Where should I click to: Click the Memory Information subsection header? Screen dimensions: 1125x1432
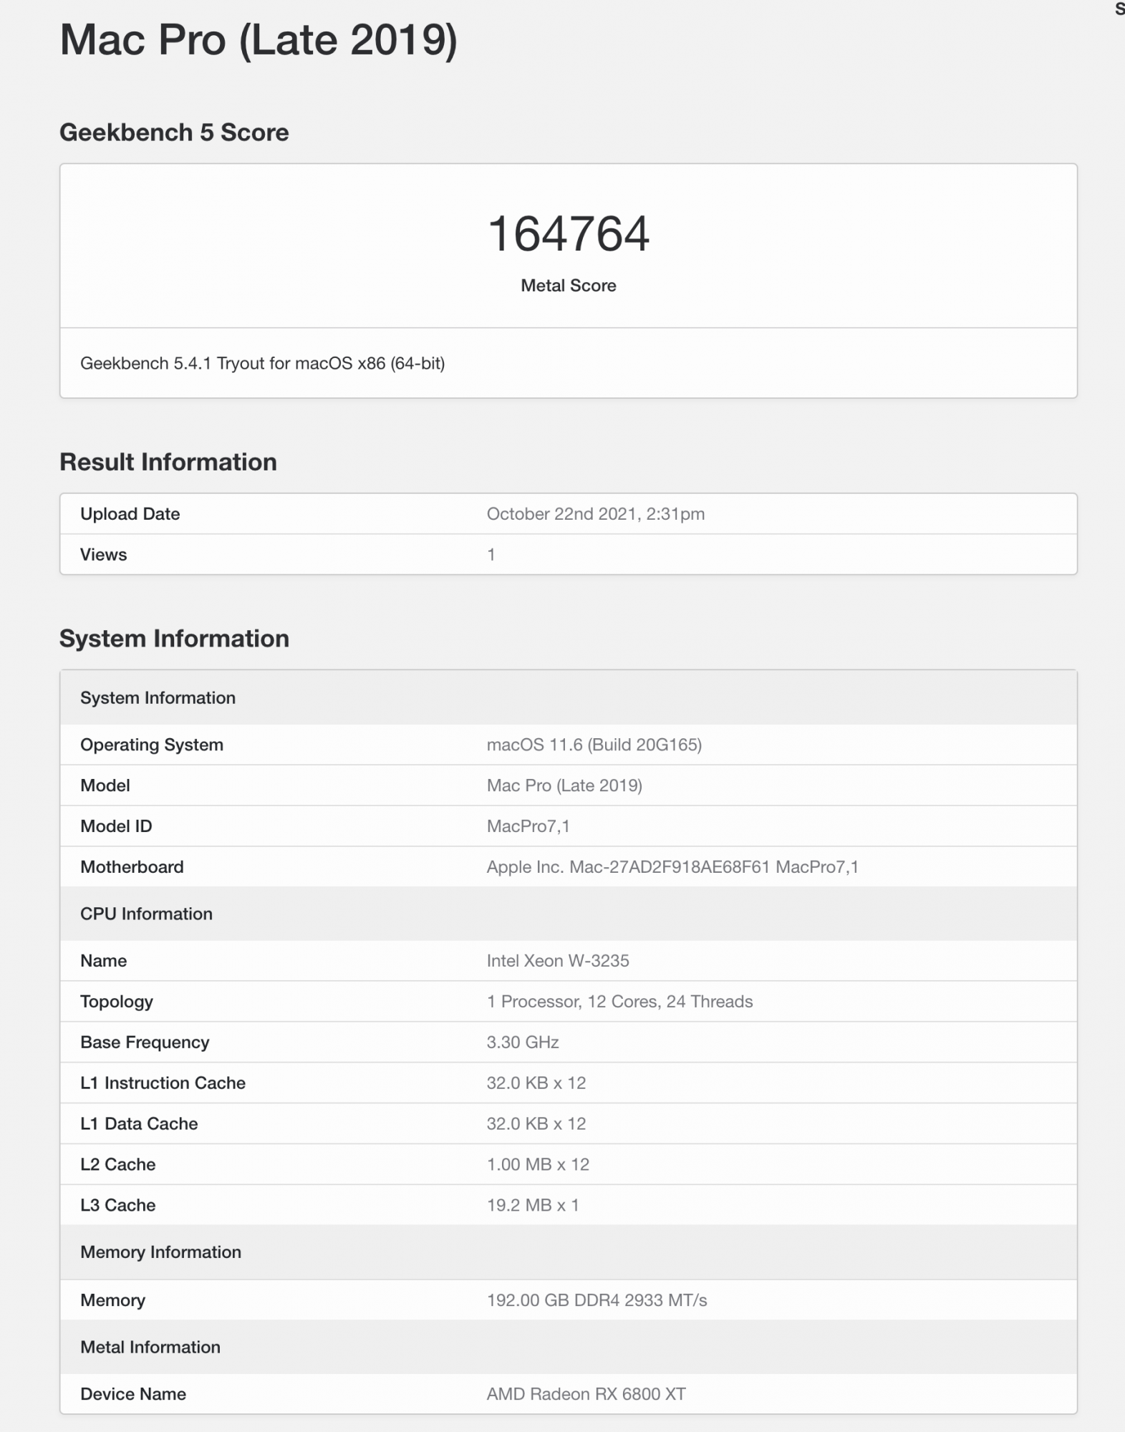click(x=569, y=1252)
